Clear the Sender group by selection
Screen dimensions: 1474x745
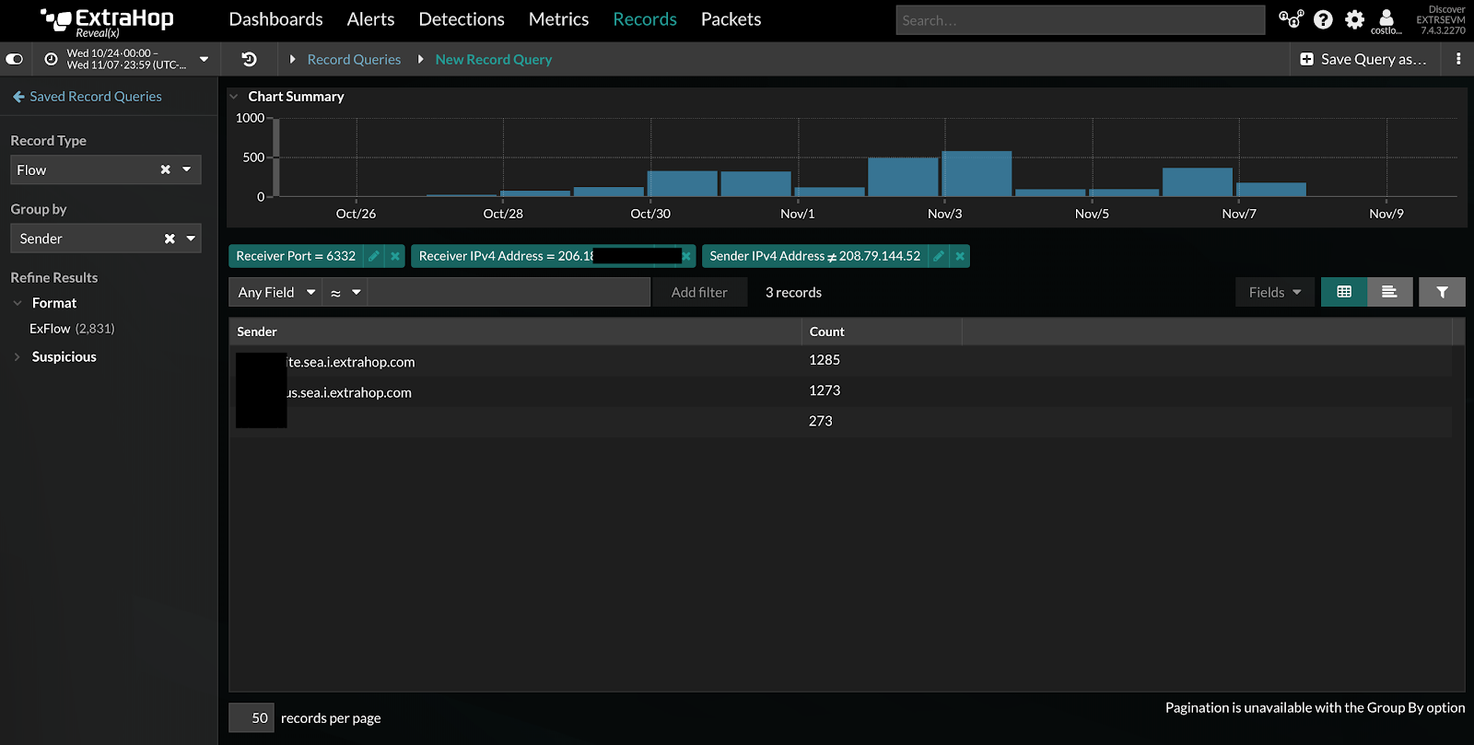click(170, 239)
